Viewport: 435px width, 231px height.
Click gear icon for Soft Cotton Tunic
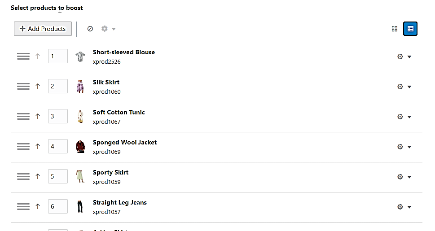(x=400, y=117)
